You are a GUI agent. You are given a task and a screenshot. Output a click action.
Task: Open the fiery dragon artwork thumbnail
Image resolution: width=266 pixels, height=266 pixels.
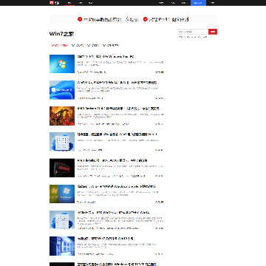[62, 116]
